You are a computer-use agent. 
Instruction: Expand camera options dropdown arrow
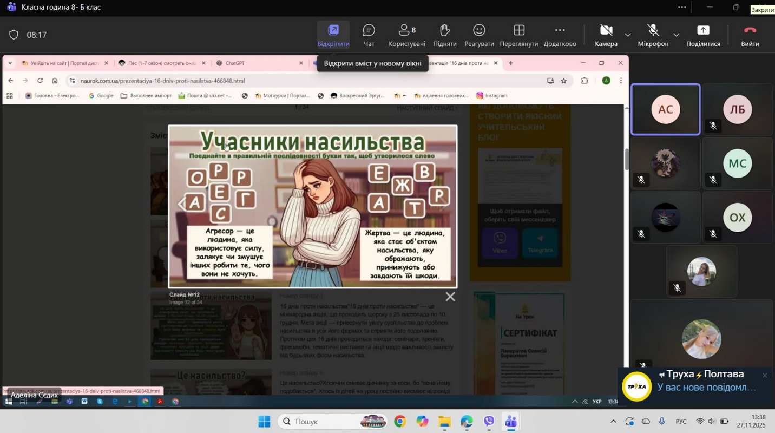[x=628, y=35]
